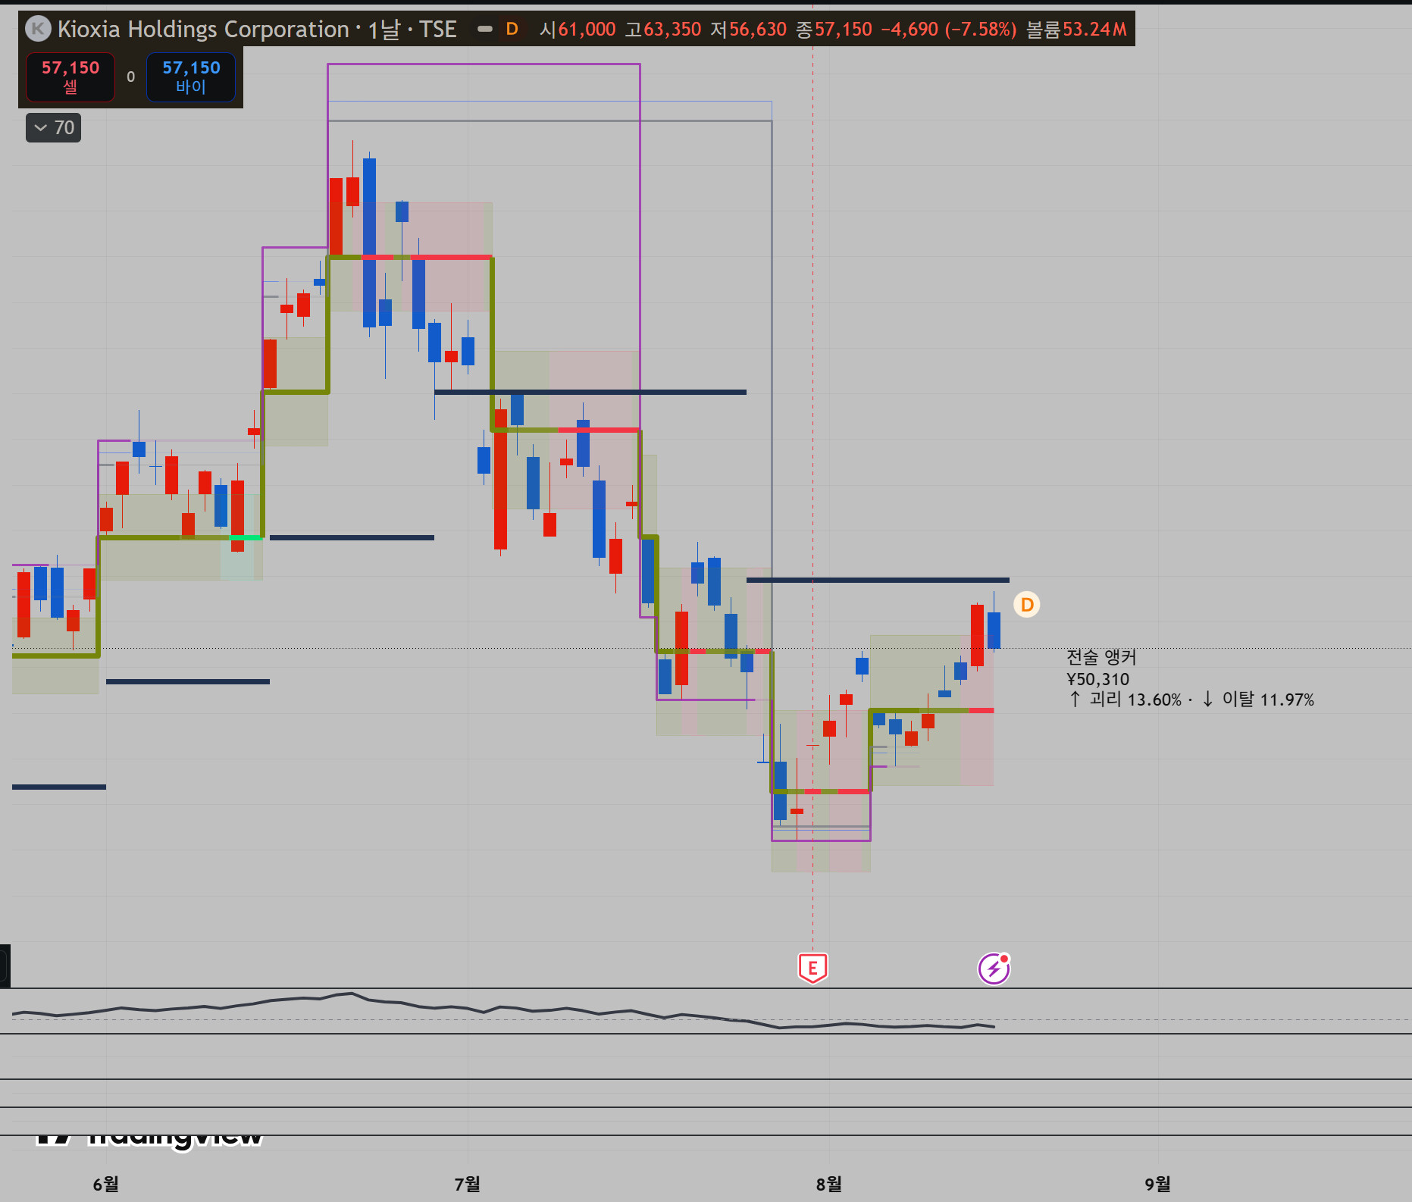Click the orange D badge in the header
1412x1202 pixels.
tap(512, 29)
